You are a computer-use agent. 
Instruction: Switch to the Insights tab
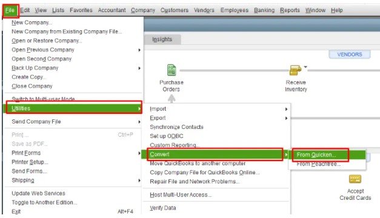click(x=162, y=39)
